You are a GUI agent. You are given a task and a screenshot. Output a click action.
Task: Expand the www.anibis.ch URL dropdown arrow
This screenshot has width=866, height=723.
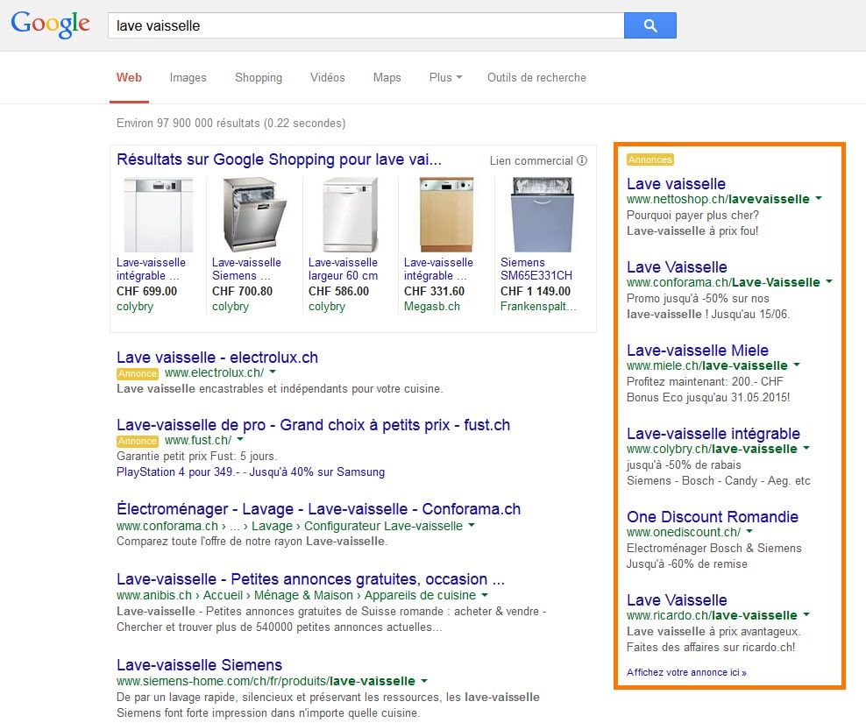click(485, 595)
